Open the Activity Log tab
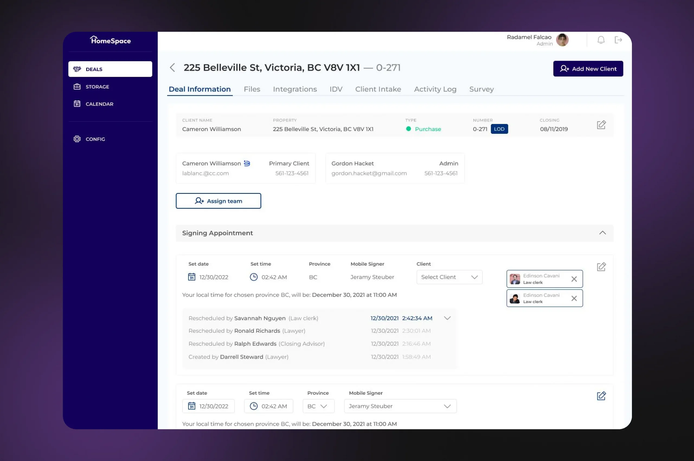This screenshot has height=461, width=694. (x=435, y=89)
